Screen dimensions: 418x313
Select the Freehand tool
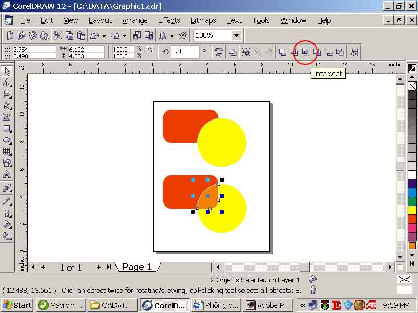tap(7, 105)
